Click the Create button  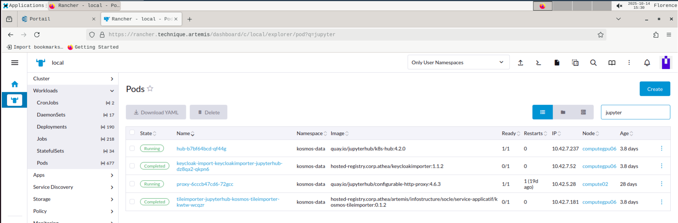pyautogui.click(x=655, y=89)
